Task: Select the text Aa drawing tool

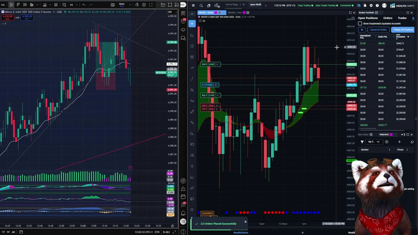Action: [x=192, y=101]
